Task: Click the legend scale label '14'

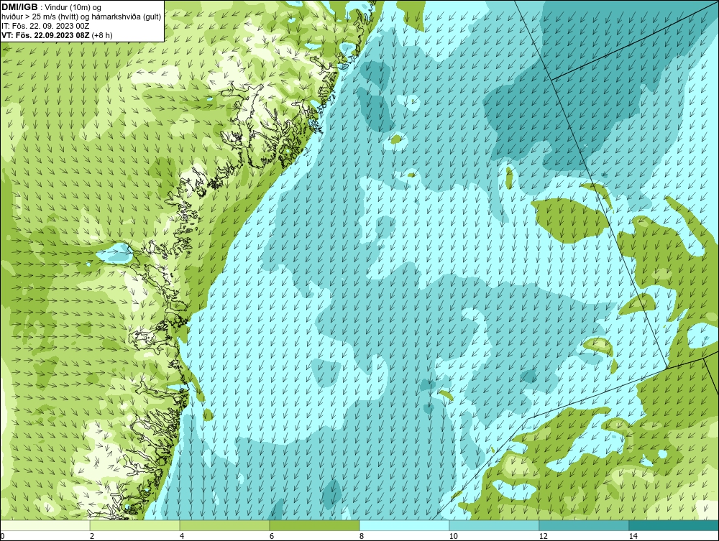Action: pos(633,536)
